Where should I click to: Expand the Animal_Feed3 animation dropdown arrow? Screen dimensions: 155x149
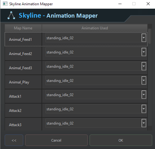click(144, 66)
